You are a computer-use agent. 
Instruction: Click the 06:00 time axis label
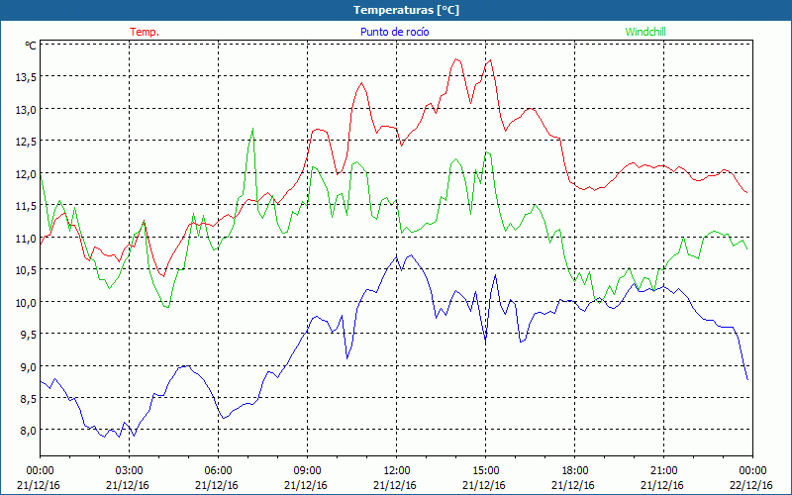(218, 471)
